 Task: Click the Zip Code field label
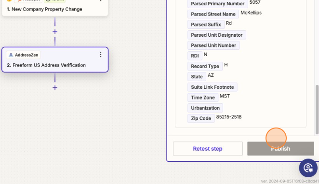point(201,118)
